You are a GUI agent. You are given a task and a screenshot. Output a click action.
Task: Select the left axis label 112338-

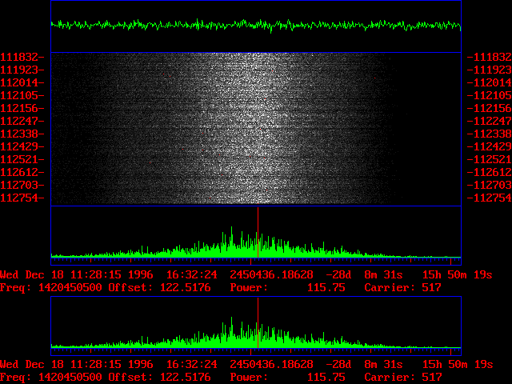22,134
